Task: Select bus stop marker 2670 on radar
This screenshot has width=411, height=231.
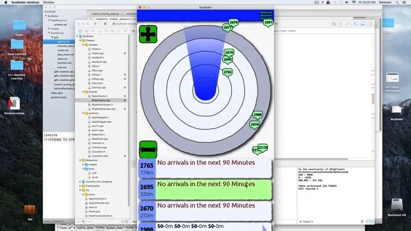Action: click(x=229, y=53)
